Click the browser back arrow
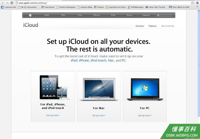This screenshot has height=139, width=200. point(3,3)
